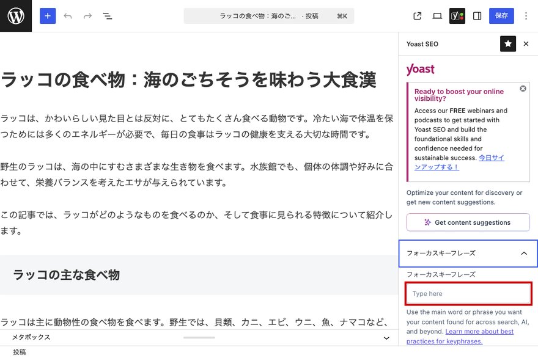Dismiss the webinar promotion notice
The height and width of the screenshot is (358, 538).
point(523,89)
